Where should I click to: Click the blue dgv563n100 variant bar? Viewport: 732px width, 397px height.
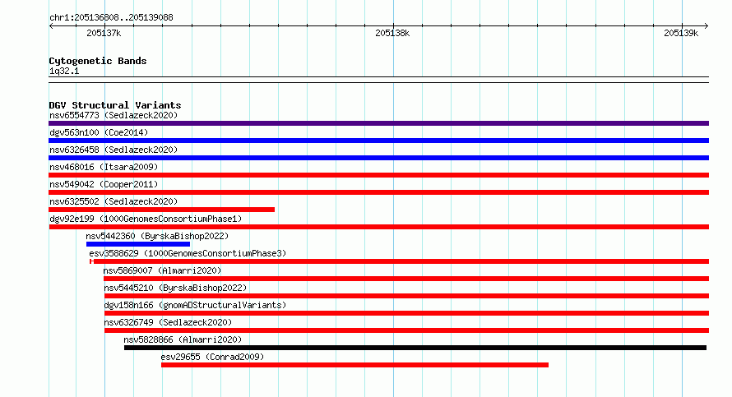[378, 141]
